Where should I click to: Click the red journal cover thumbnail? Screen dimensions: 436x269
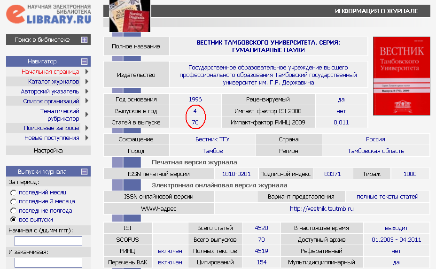coord(402,76)
